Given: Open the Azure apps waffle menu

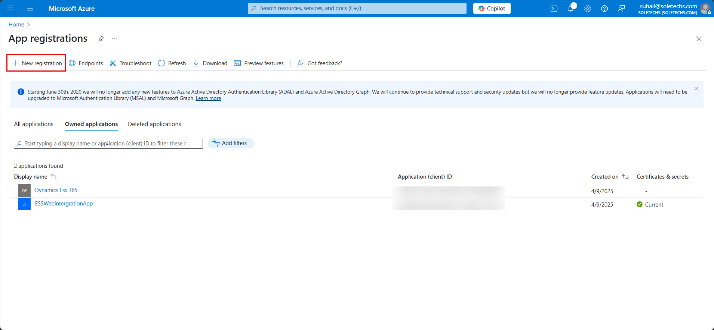Looking at the screenshot, I should coord(10,8).
